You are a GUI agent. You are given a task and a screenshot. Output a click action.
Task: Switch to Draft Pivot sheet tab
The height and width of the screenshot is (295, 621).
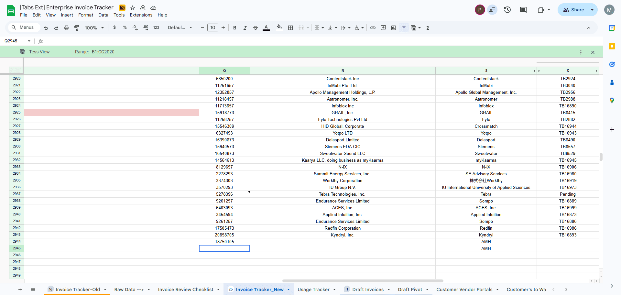click(x=410, y=290)
